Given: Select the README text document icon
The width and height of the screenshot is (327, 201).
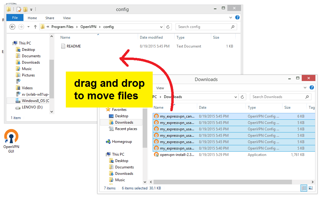Looking at the screenshot, I should (x=63, y=46).
